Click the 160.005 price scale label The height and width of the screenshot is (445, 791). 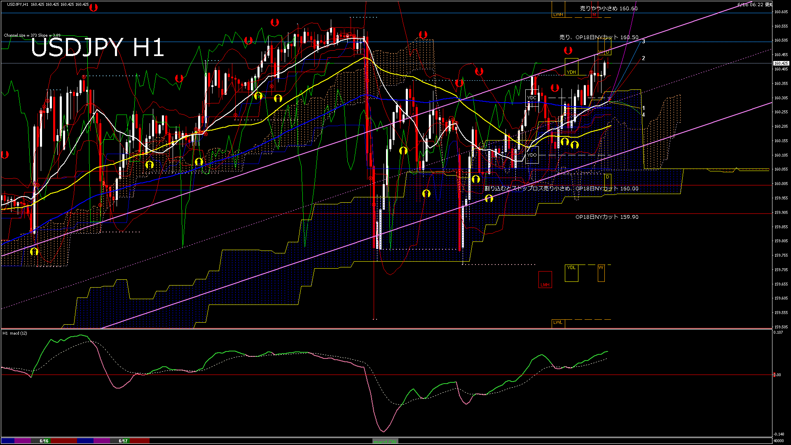[781, 184]
